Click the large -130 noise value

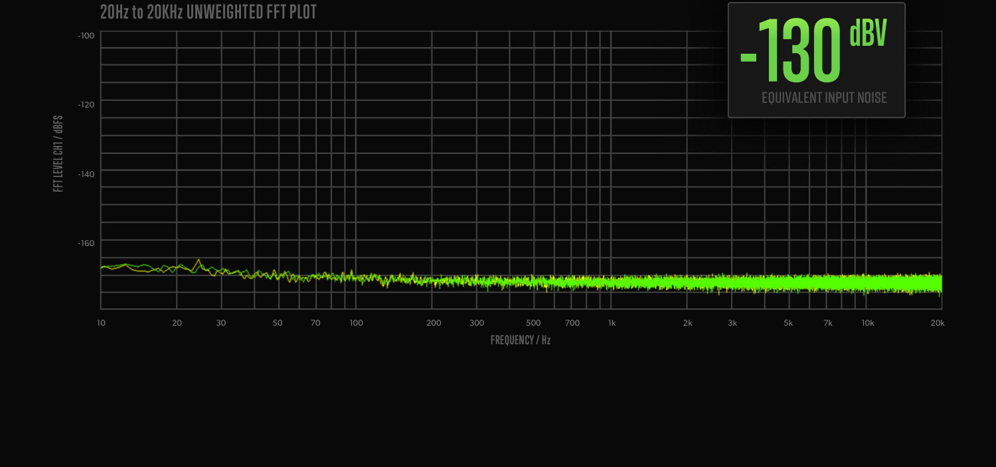pyautogui.click(x=791, y=52)
